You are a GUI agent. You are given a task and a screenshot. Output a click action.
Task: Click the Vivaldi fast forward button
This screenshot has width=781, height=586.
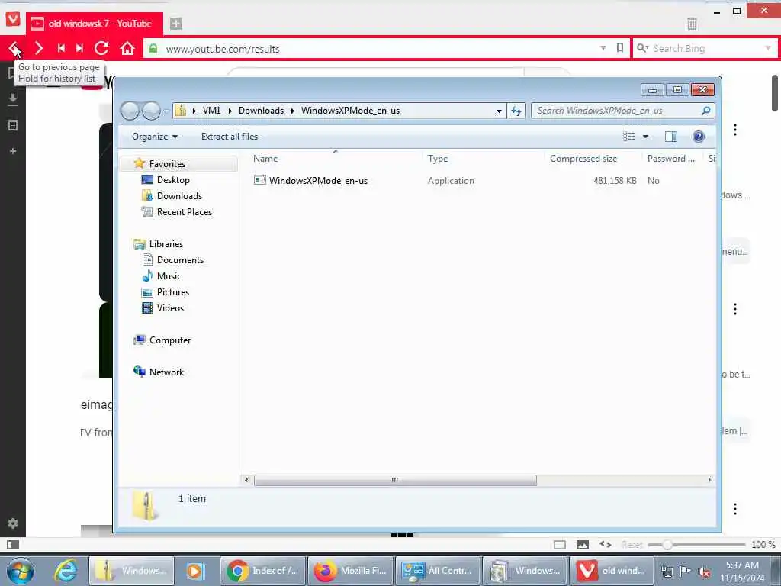tap(79, 48)
